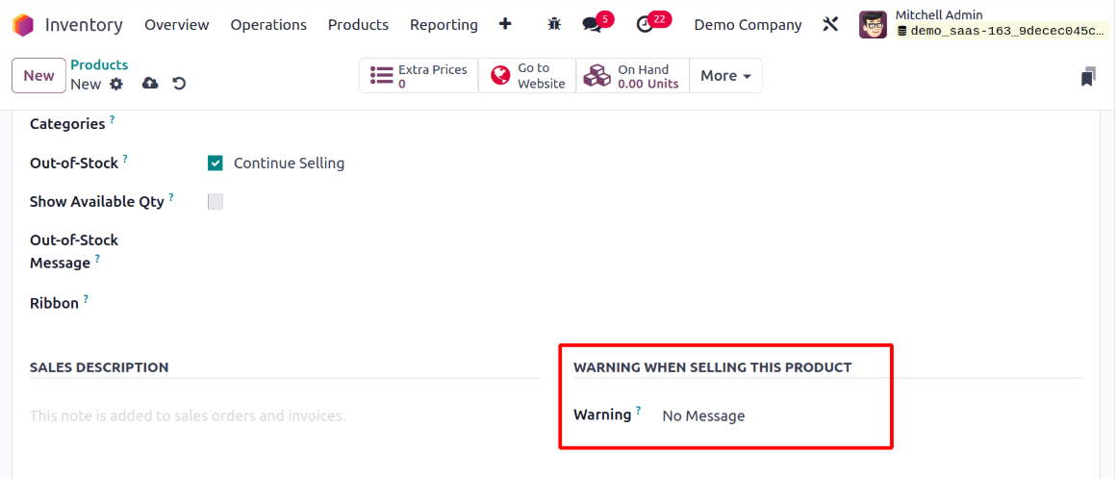1117x479 pixels.
Task: Open the Extra Prices stat button
Action: pyautogui.click(x=419, y=76)
